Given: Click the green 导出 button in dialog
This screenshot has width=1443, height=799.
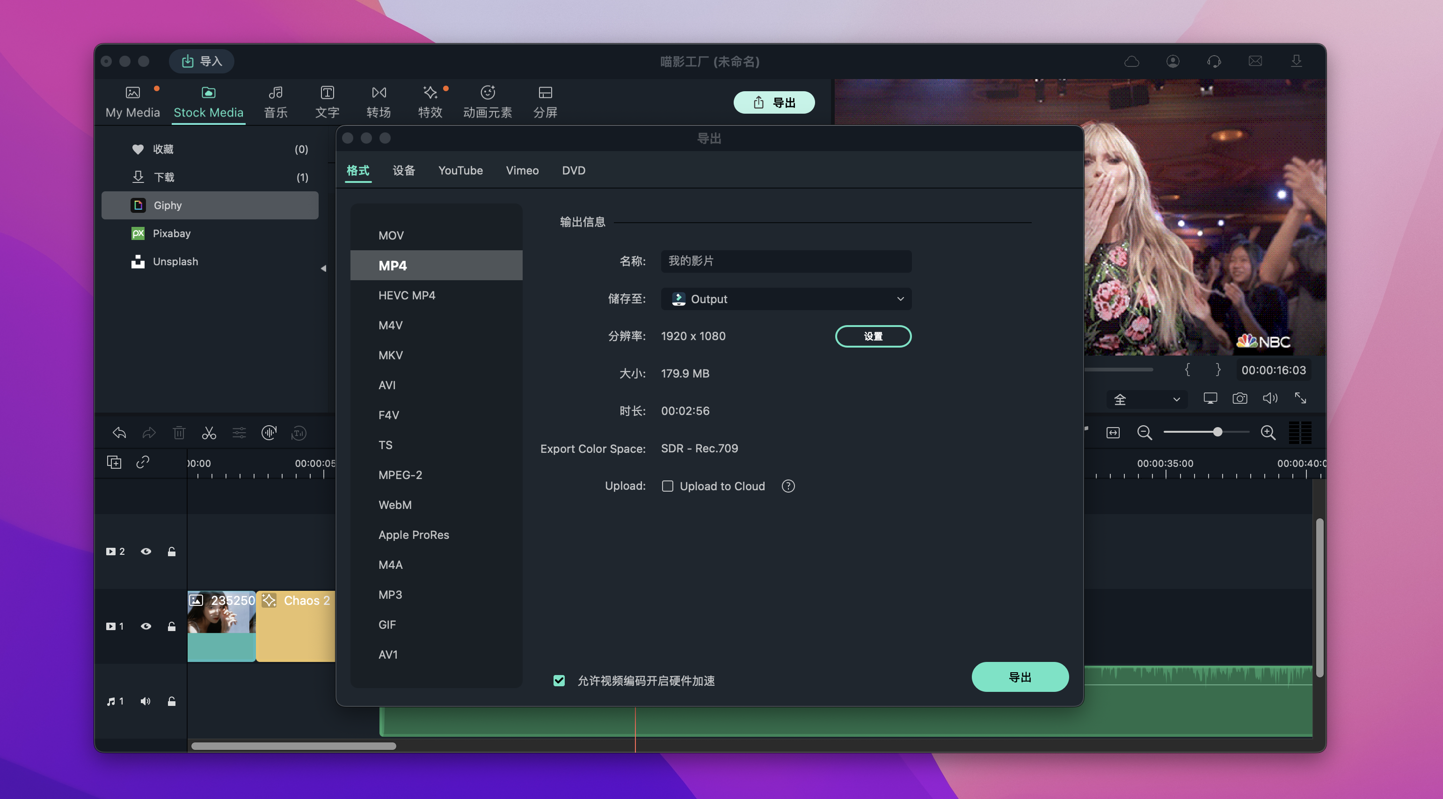Looking at the screenshot, I should [x=1020, y=677].
